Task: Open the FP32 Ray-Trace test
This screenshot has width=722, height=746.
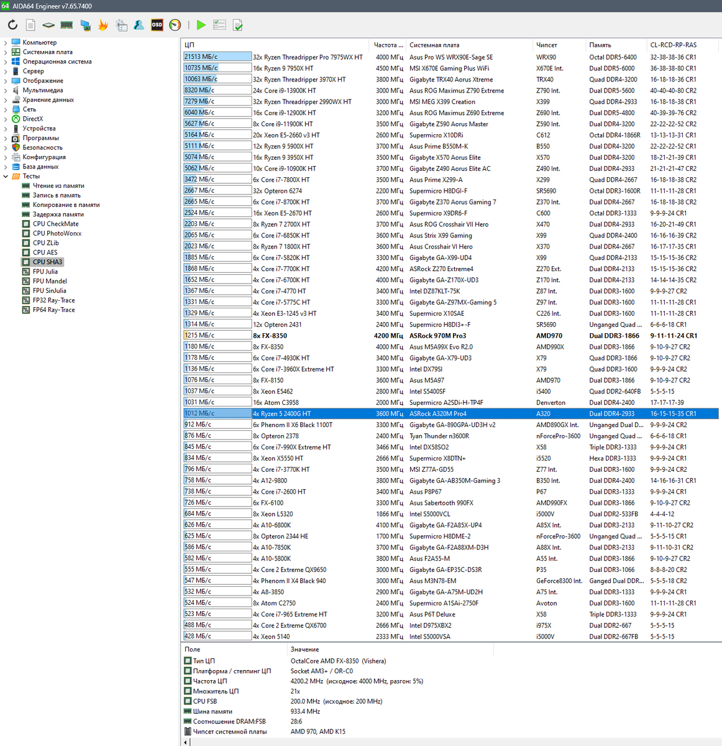Action: pos(53,300)
